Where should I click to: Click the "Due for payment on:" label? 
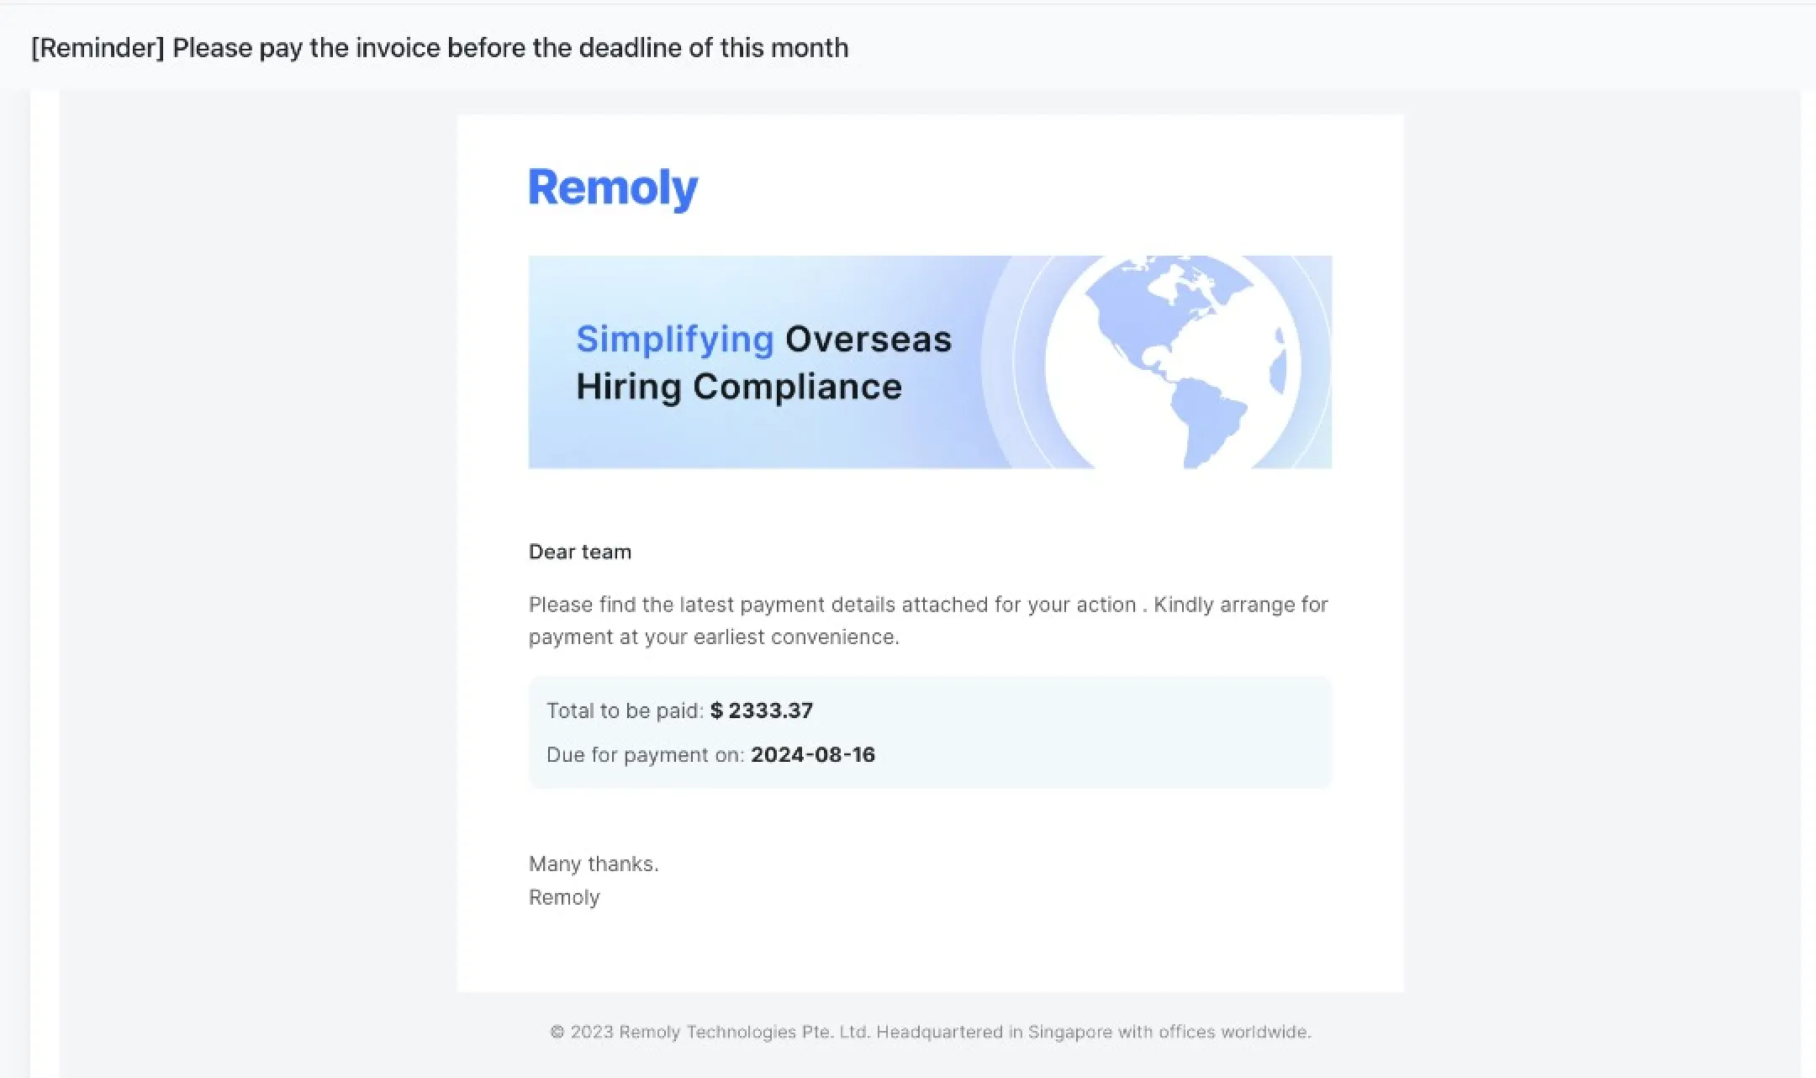(646, 754)
